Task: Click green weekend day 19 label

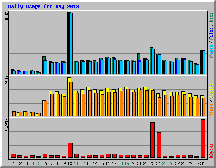Action: (127, 163)
